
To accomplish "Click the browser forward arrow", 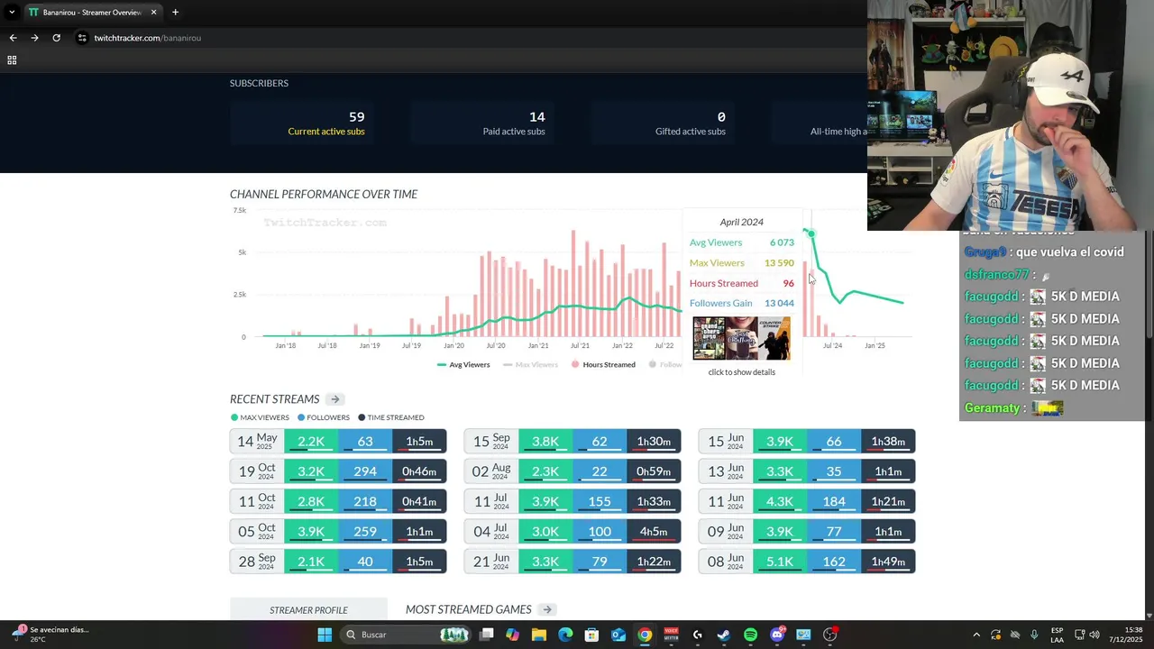I will coord(34,38).
